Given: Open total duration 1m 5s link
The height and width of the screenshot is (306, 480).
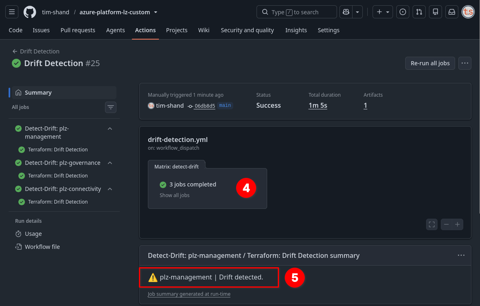Looking at the screenshot, I should 318,105.
